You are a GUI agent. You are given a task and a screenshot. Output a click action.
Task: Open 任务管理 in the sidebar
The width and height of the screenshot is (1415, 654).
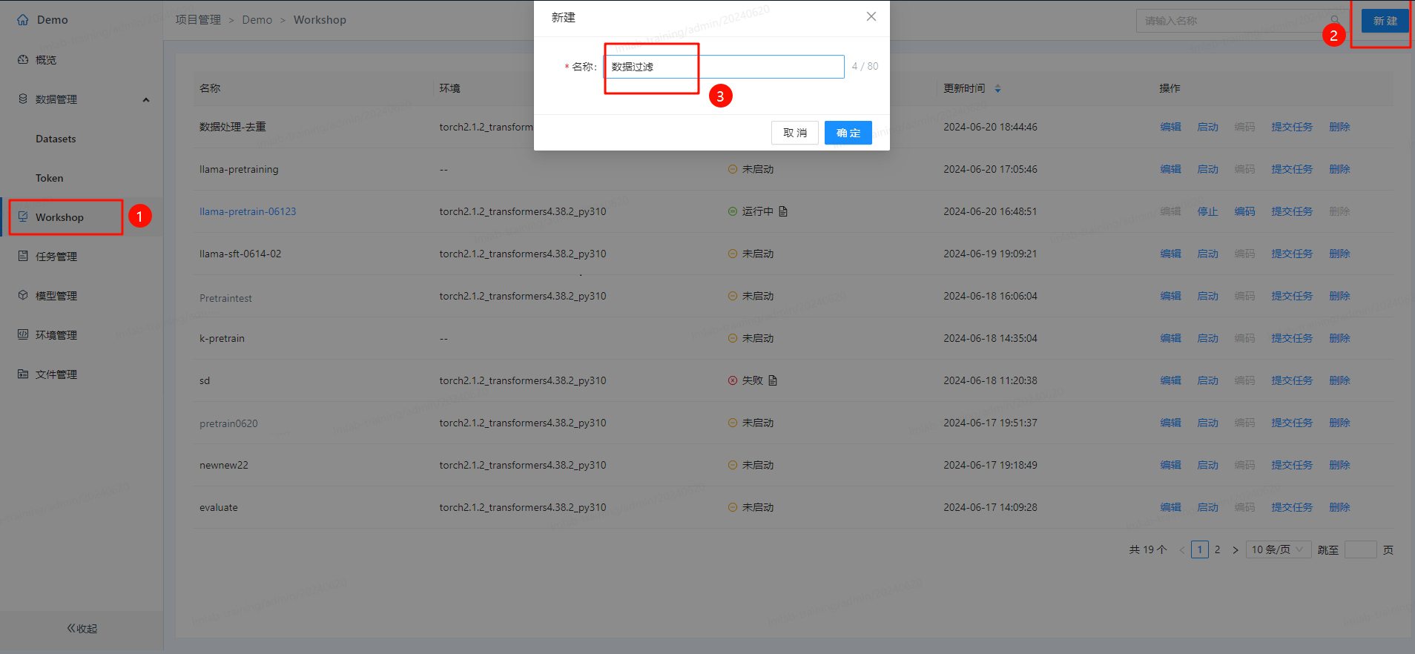56,257
